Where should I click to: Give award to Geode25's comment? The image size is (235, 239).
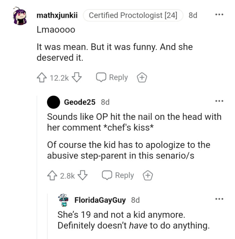pyautogui.click(x=148, y=176)
